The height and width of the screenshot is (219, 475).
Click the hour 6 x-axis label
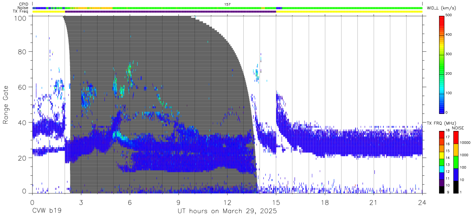pyautogui.click(x=130, y=202)
